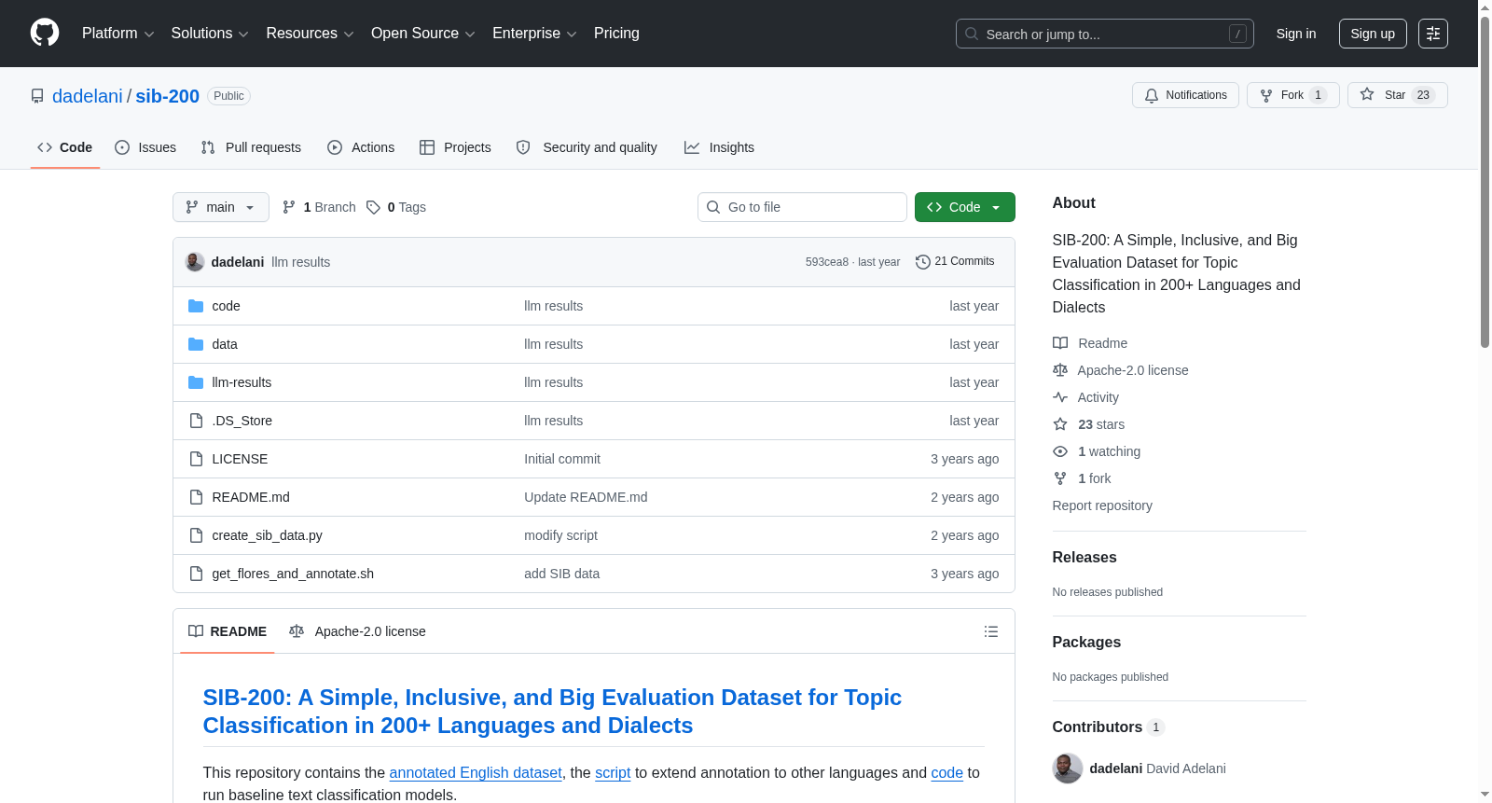Click the David Adelani contributor avatar

click(x=1068, y=768)
